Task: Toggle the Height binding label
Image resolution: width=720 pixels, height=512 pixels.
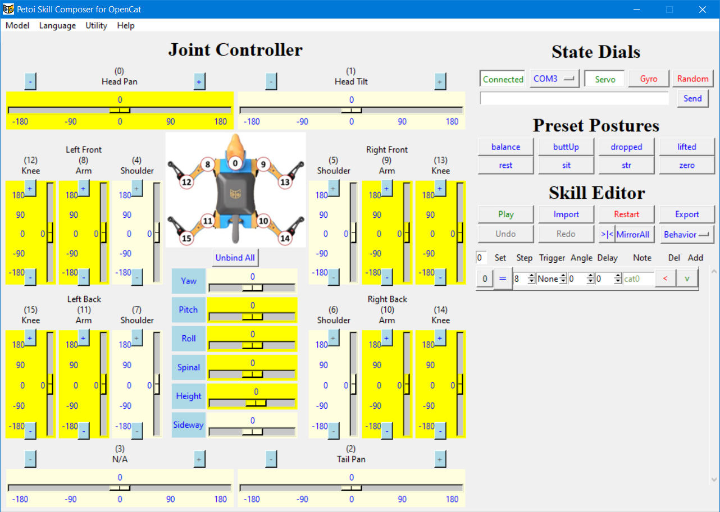Action: 189,396
